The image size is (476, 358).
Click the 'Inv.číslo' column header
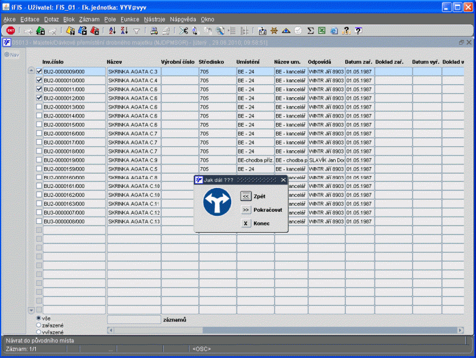53,62
